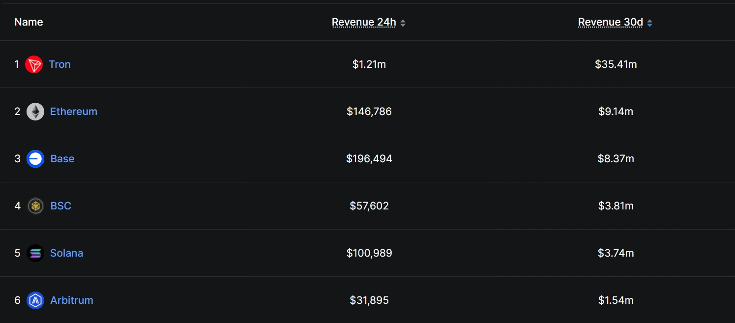735x323 pixels.
Task: Open the Base chain link
Action: (62, 159)
